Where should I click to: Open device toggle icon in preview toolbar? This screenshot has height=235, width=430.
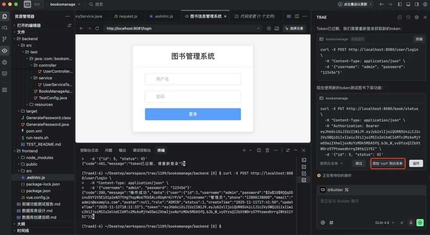pyautogui.click(x=277, y=28)
